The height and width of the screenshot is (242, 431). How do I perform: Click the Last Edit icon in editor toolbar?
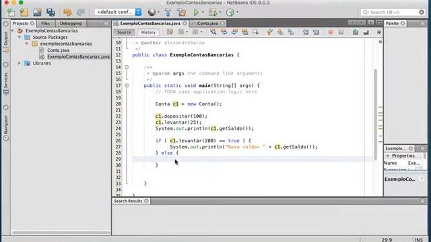pyautogui.click(x=170, y=32)
